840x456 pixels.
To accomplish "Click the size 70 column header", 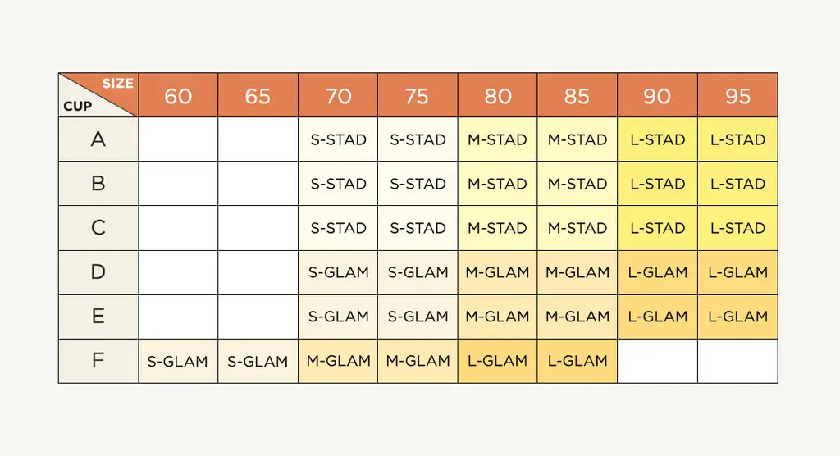I will (338, 95).
